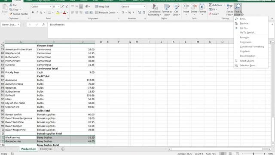Select Constants in the menu
Screen dimensions: 275x155
click(251, 51)
